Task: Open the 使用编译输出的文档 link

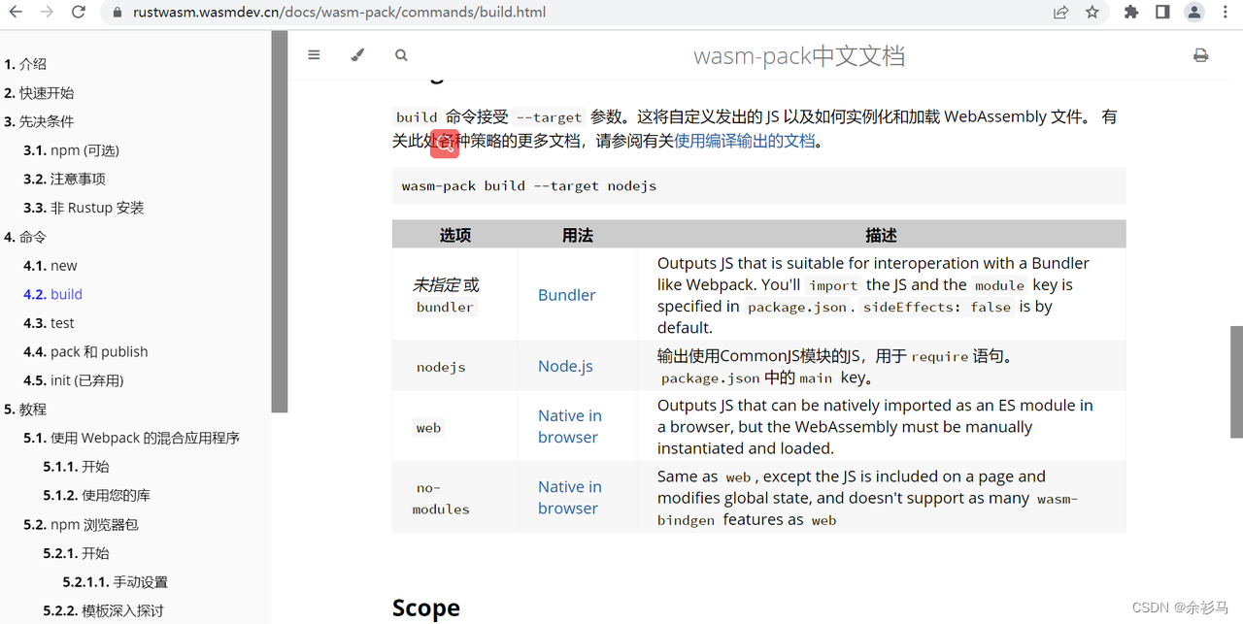Action: [745, 141]
